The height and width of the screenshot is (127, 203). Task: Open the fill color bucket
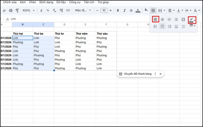[146, 10]
